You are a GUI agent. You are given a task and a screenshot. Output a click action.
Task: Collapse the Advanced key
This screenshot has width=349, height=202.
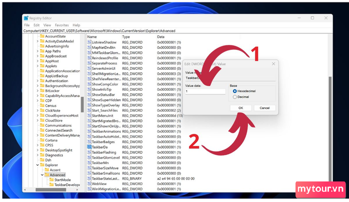[42, 175]
